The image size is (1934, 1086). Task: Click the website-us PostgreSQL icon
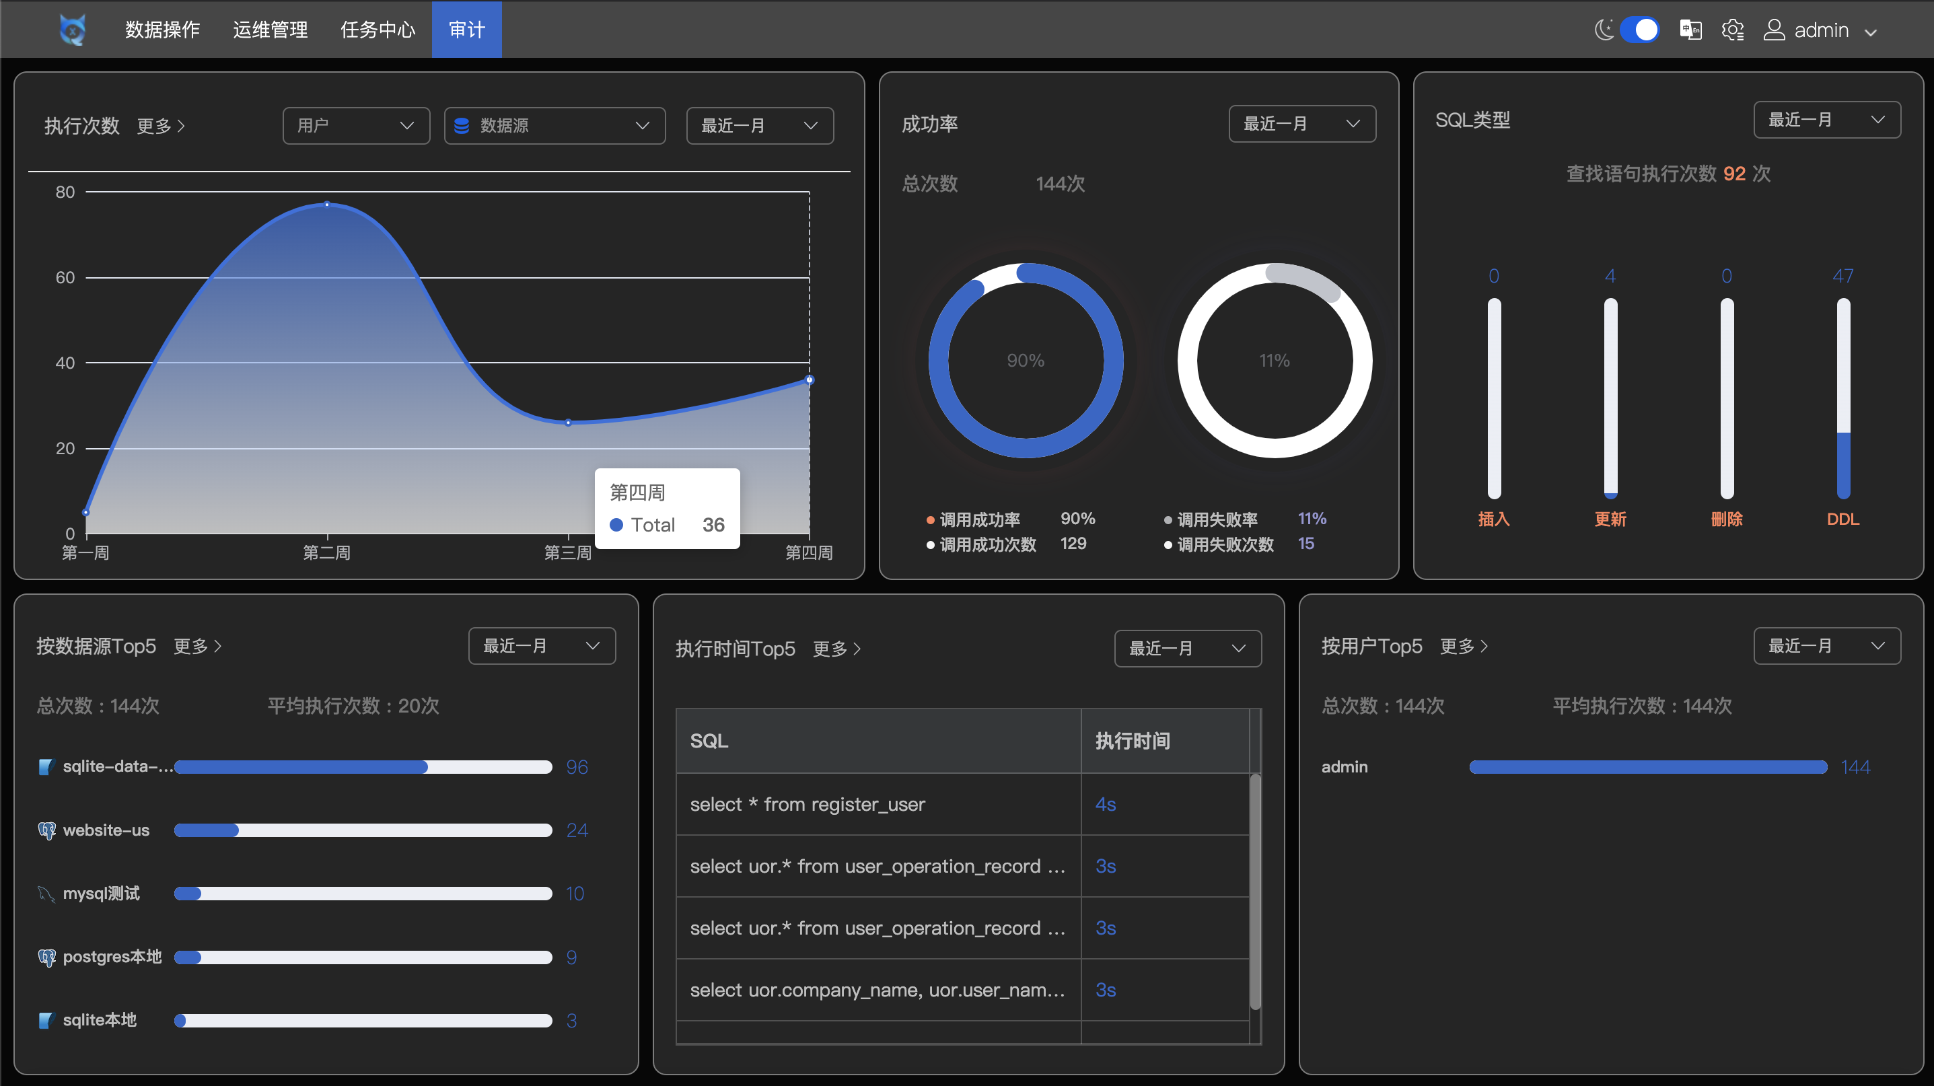46,830
